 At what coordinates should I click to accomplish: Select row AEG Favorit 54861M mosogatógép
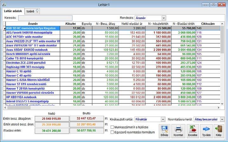click(111, 32)
